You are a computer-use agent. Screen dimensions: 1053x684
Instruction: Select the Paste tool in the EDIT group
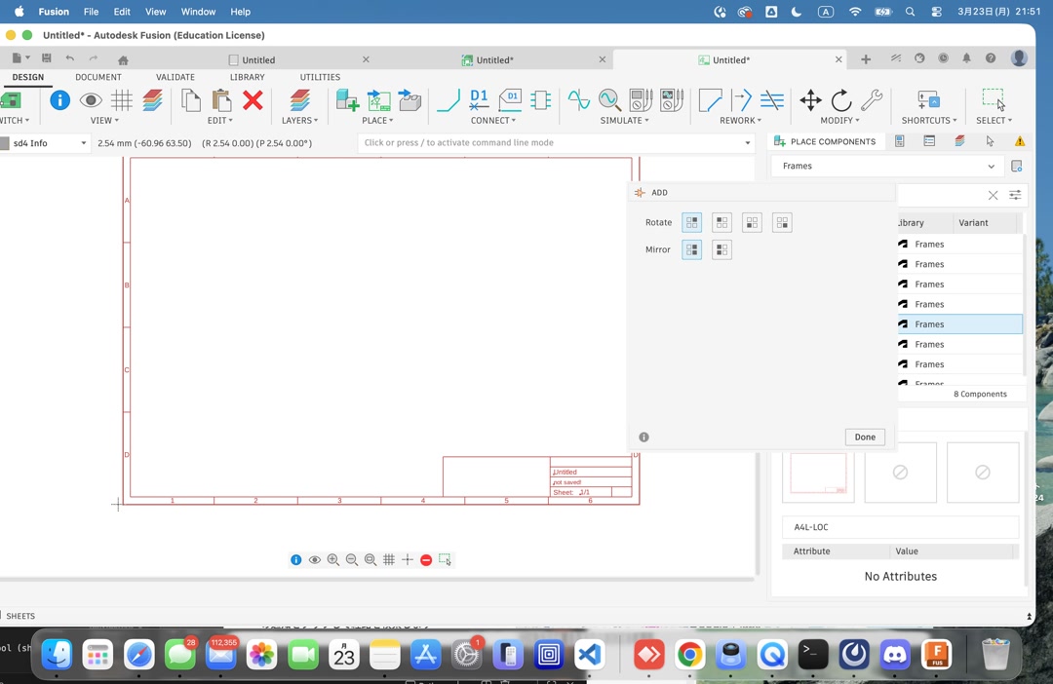click(221, 100)
